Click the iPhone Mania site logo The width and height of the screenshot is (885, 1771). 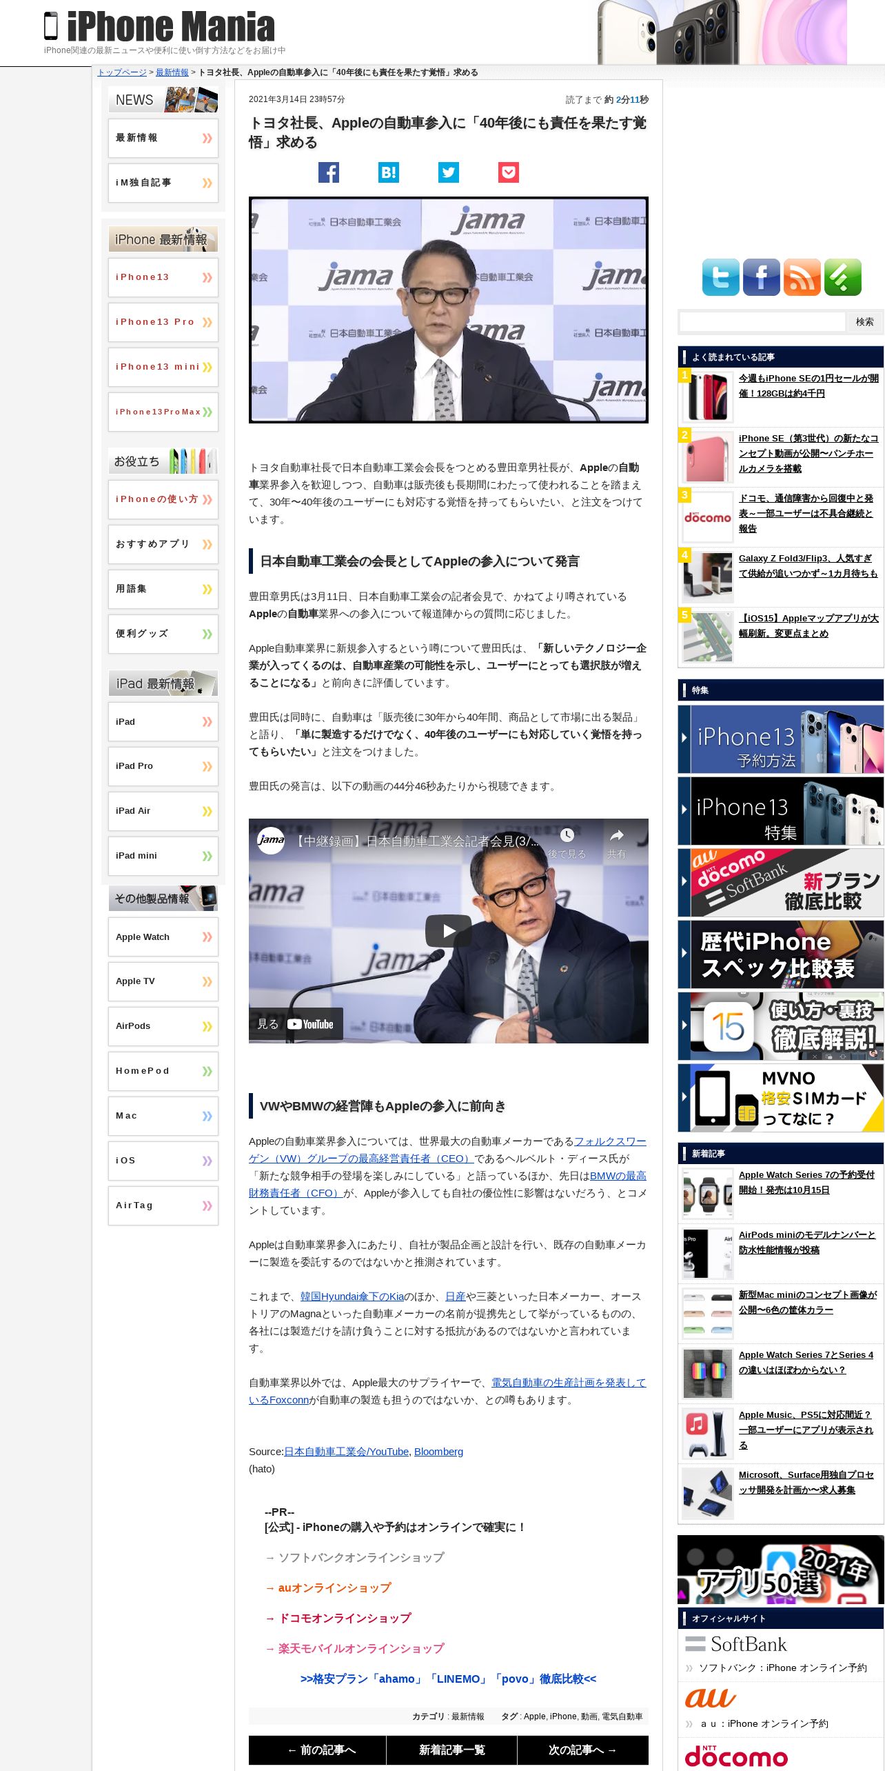159,26
